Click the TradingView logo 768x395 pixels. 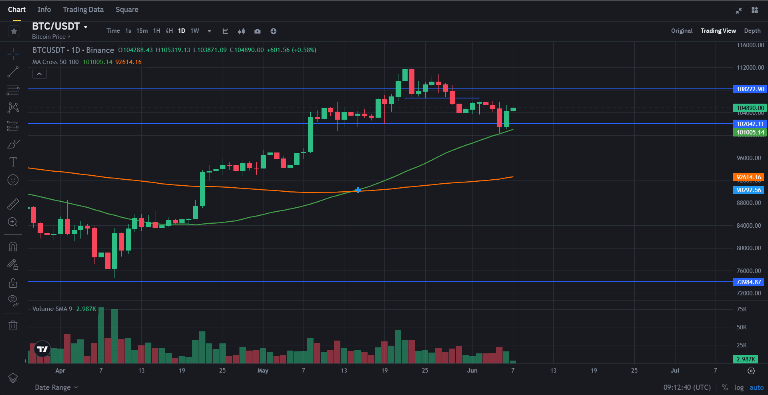(42, 349)
